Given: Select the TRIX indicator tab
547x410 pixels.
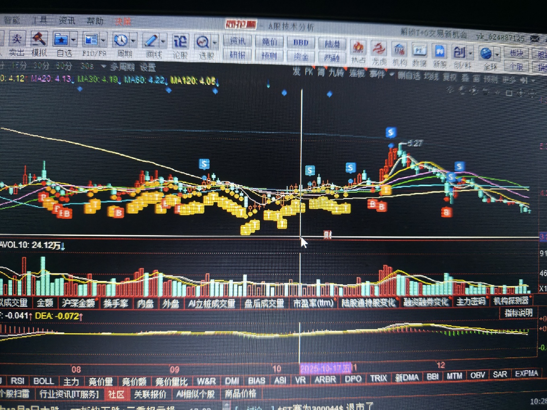Looking at the screenshot, I should (x=378, y=378).
